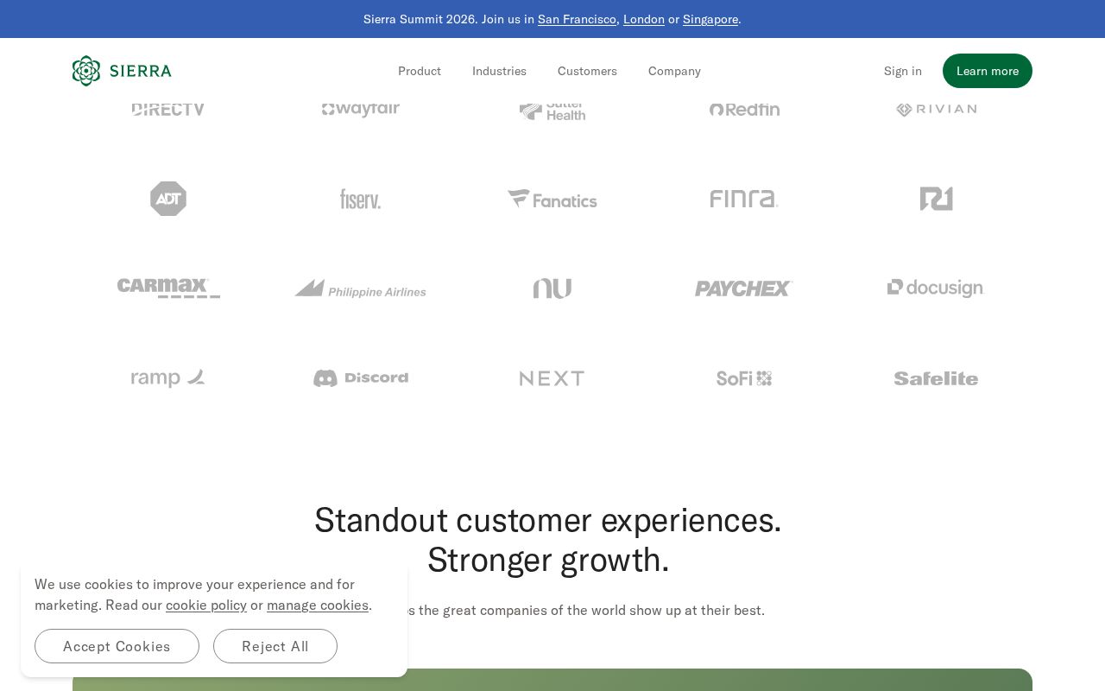Click the CarMax logo
The height and width of the screenshot is (691, 1105).
click(168, 288)
